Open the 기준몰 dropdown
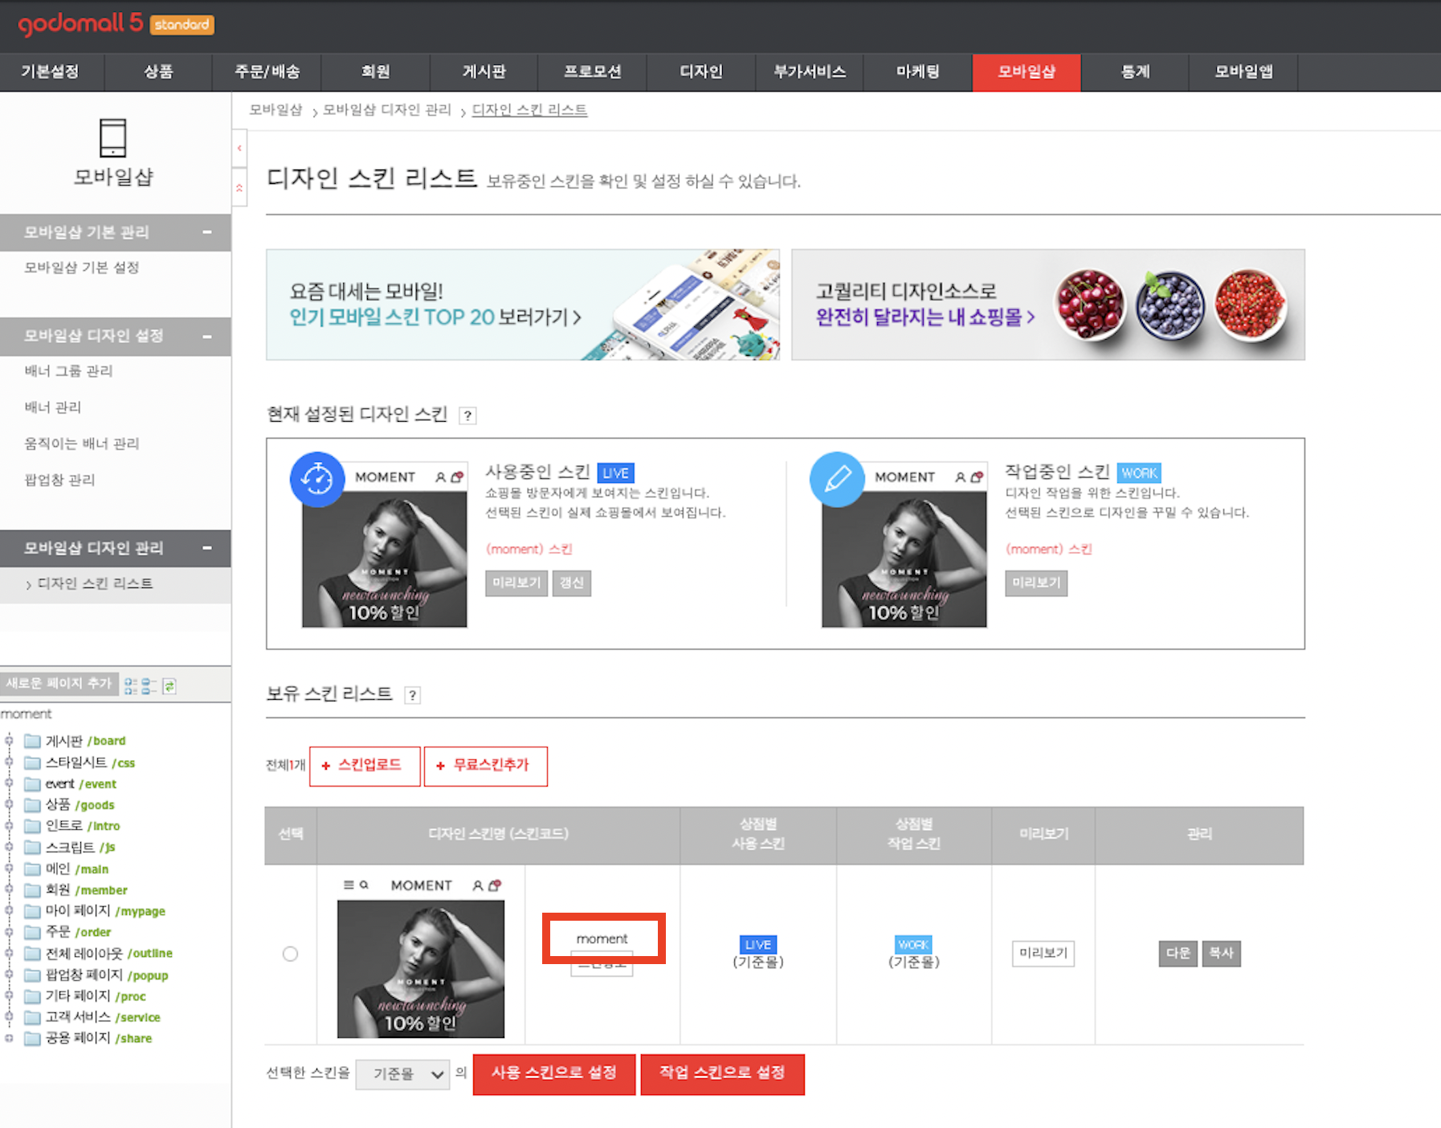1441x1128 pixels. pos(403,1074)
